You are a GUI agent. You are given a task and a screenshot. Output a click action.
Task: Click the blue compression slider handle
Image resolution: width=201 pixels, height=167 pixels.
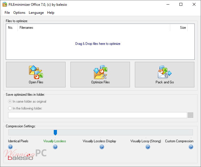[55, 133]
